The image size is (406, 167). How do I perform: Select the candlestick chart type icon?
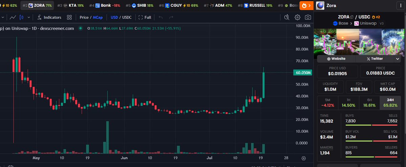[21, 17]
